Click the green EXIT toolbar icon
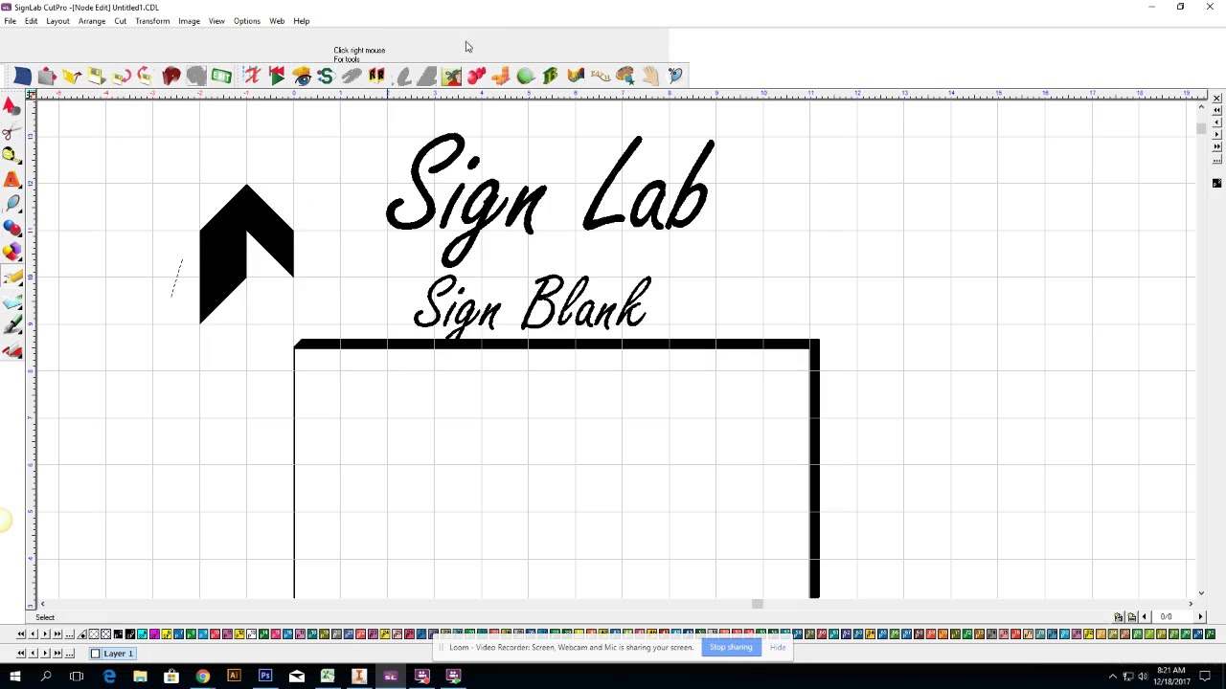This screenshot has height=689, width=1226. 221,76
